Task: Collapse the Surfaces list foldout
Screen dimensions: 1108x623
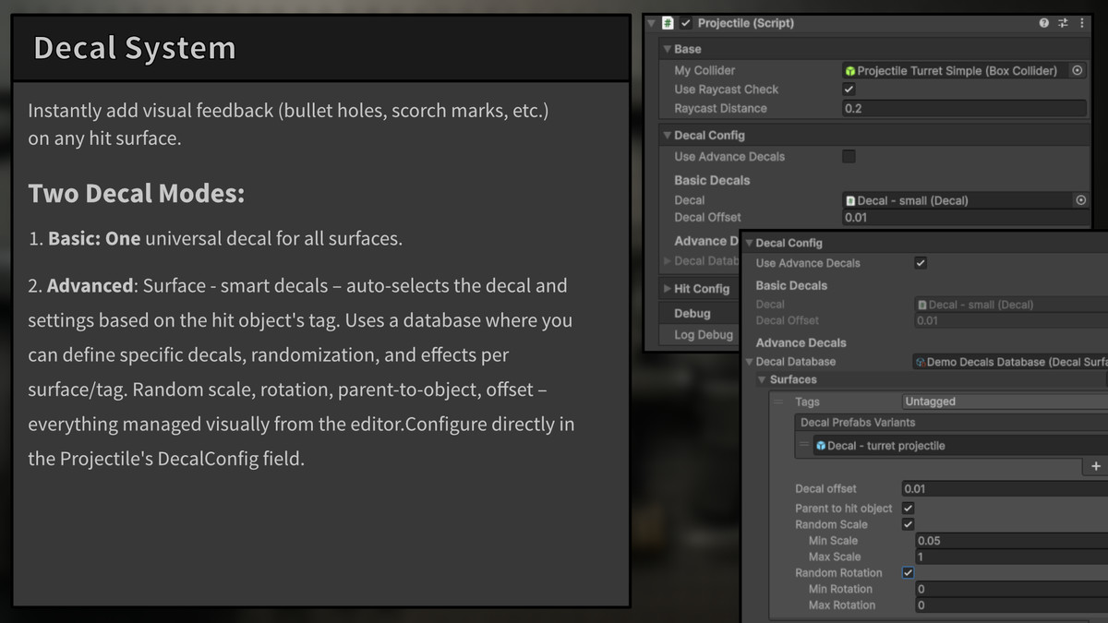Action: pos(763,379)
